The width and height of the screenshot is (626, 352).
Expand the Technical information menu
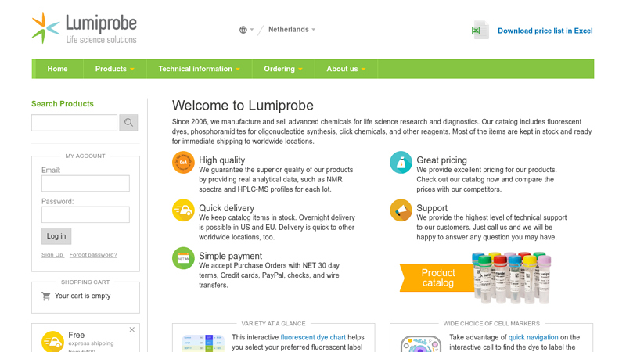point(199,69)
